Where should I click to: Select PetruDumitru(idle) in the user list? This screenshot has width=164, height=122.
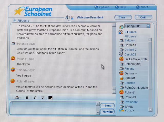pos(136,88)
